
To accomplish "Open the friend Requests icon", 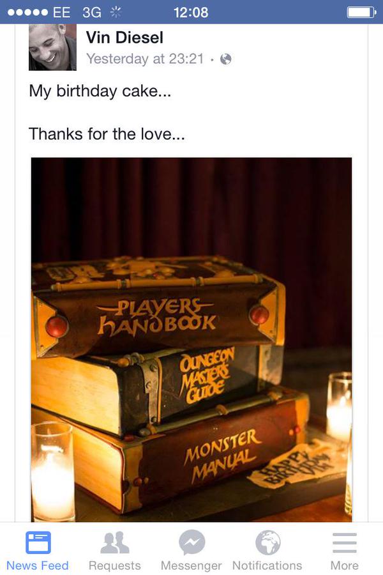I will [x=115, y=542].
